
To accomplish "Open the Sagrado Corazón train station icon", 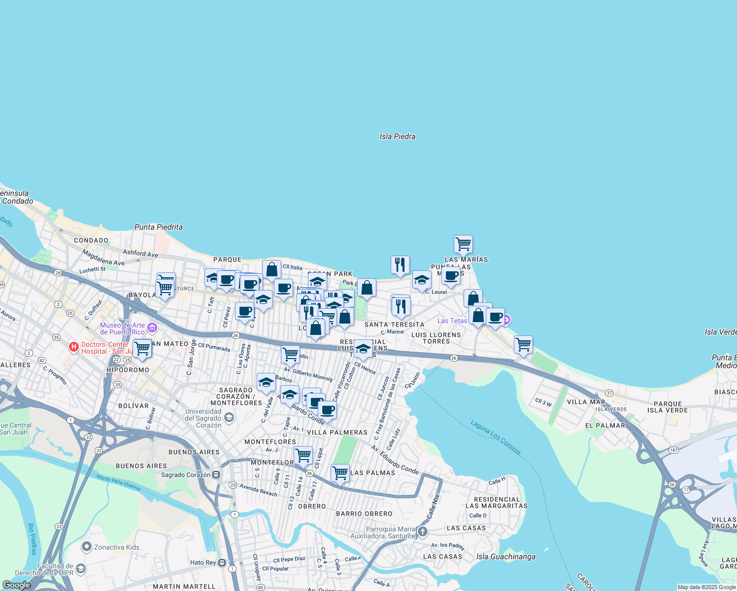I will pyautogui.click(x=216, y=475).
